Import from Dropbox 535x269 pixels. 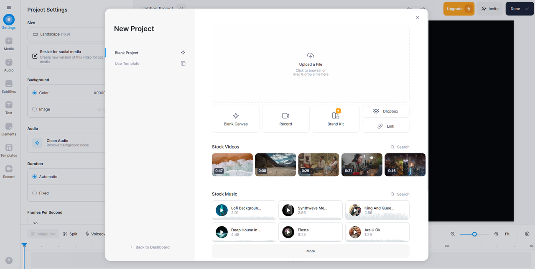point(386,111)
